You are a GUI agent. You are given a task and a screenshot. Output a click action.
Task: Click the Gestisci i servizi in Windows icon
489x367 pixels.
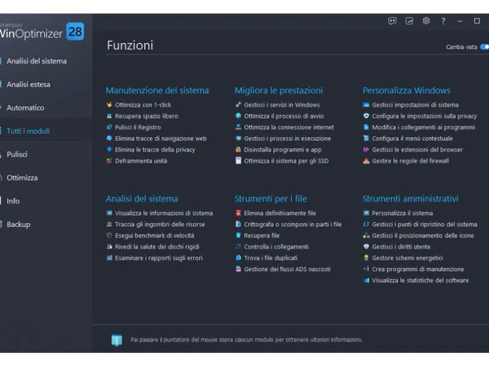pyautogui.click(x=238, y=105)
